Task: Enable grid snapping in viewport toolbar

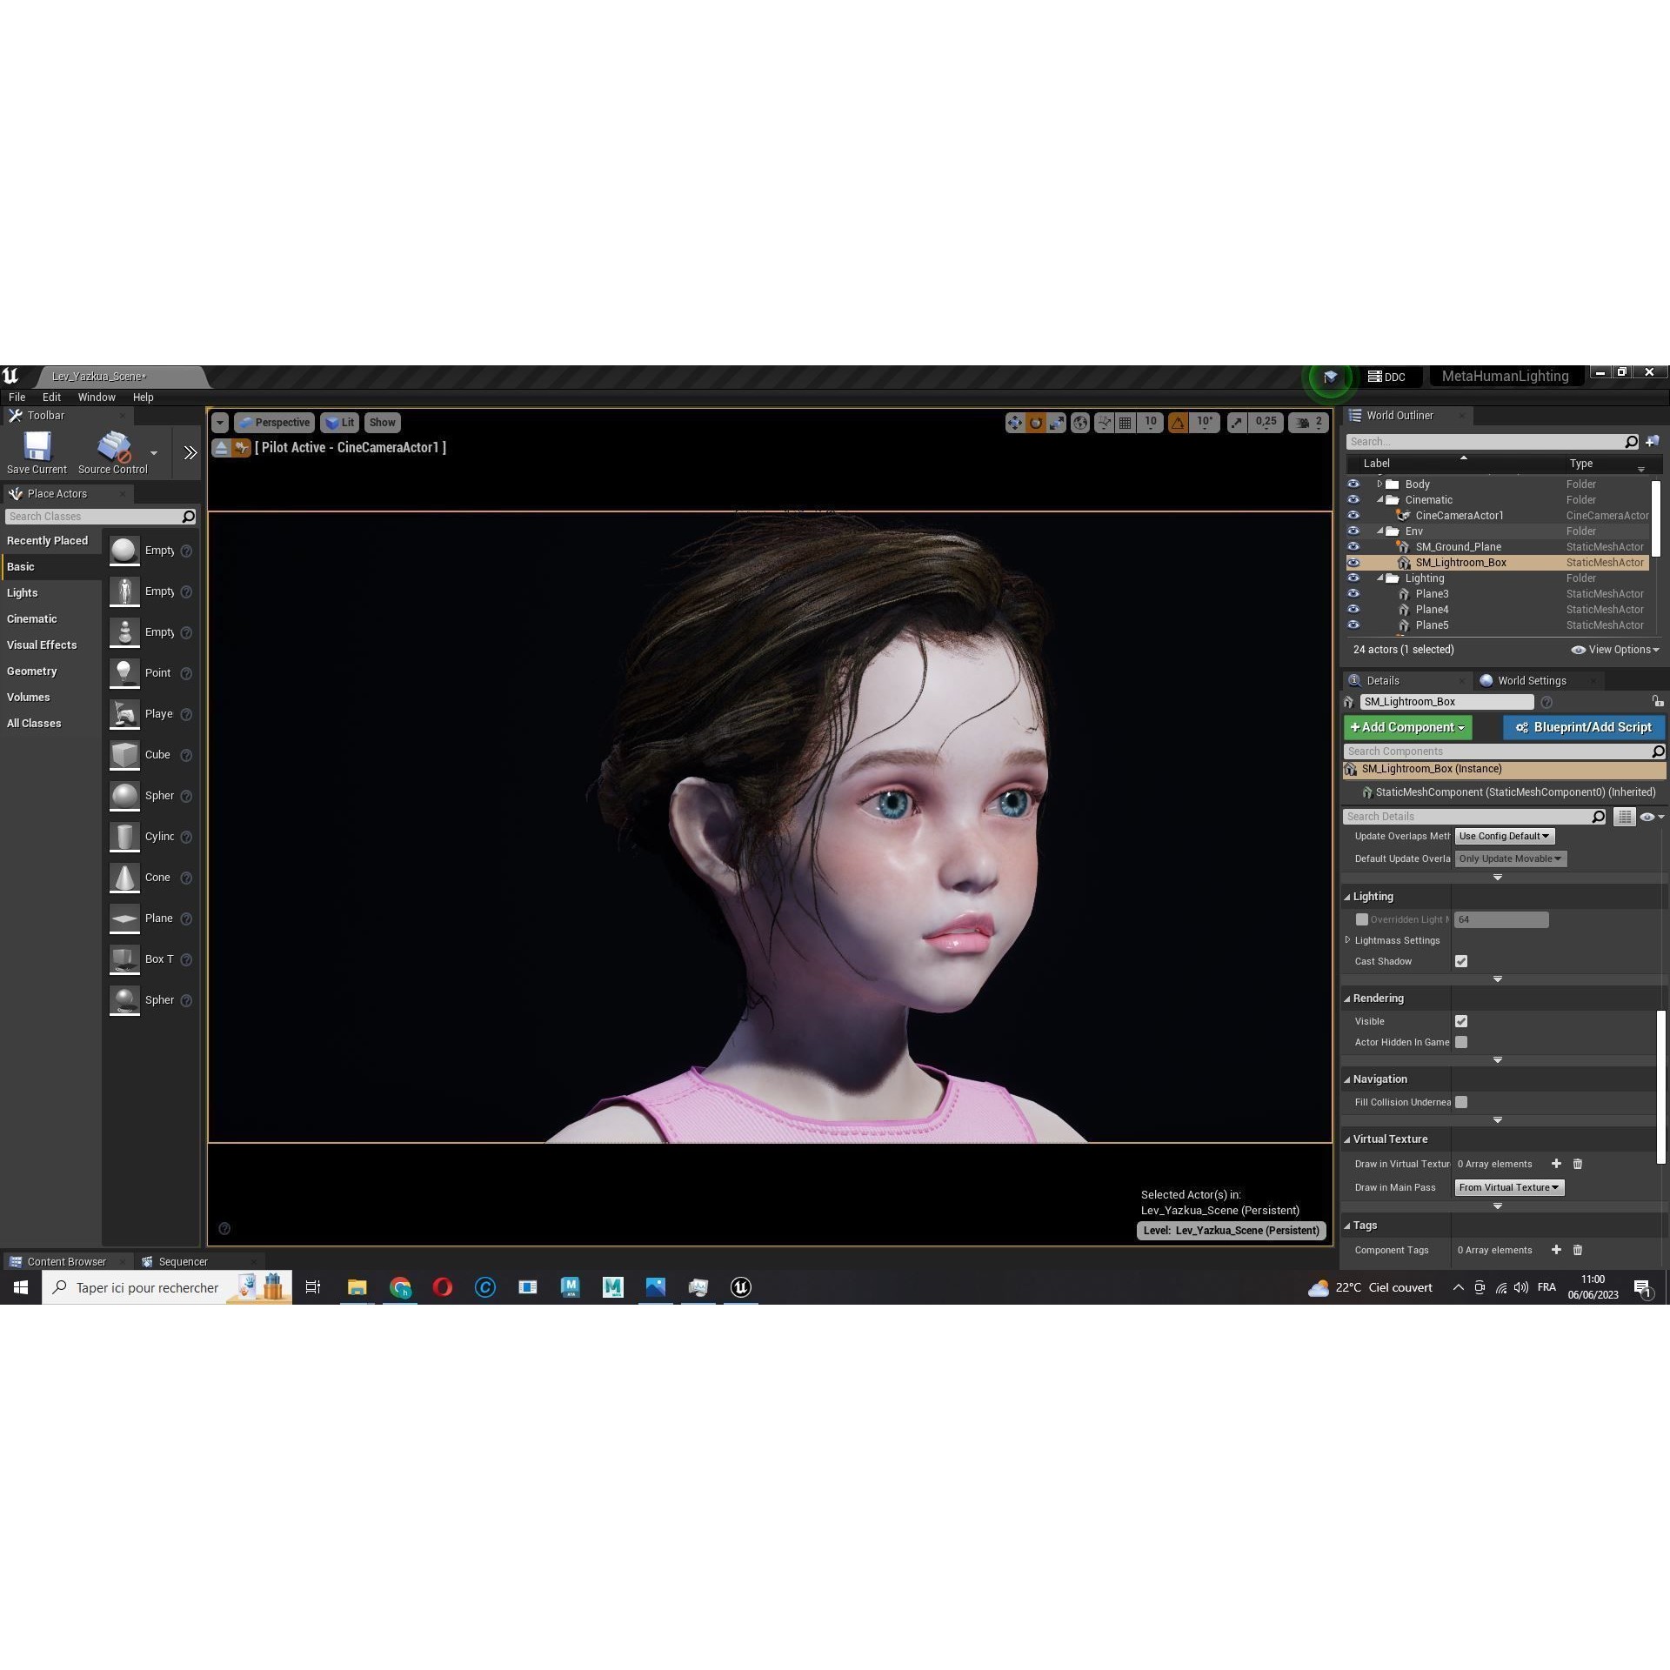Action: point(1125,423)
